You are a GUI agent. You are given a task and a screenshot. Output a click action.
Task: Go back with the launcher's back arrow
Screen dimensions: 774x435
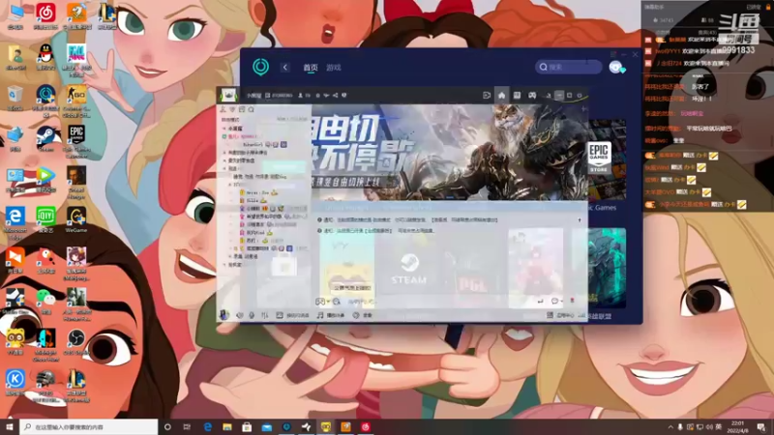[285, 67]
